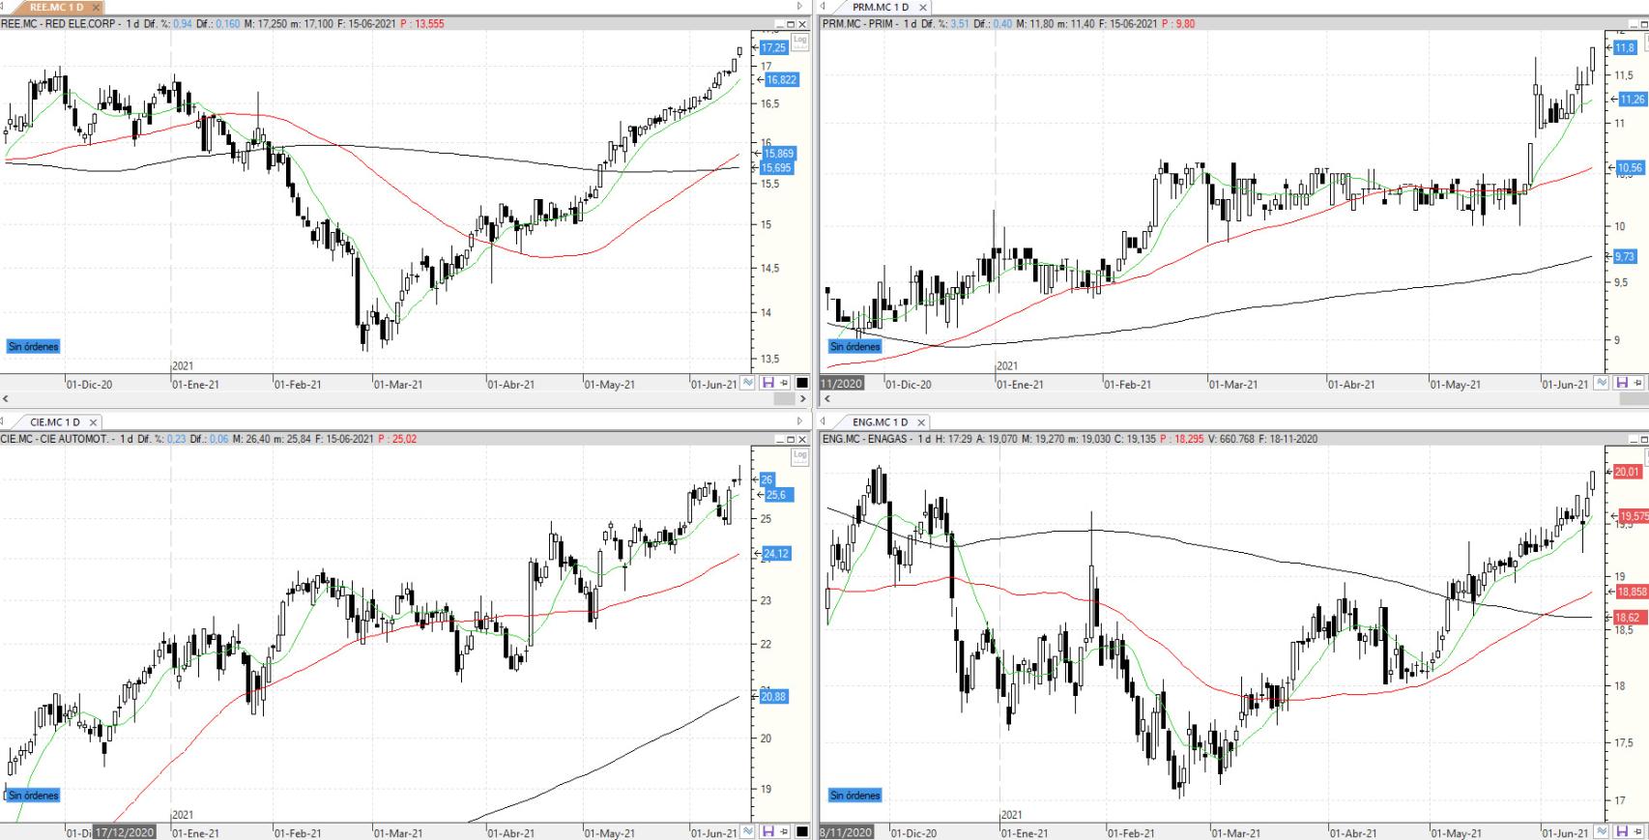Click the 'Sin órdenes' label on ENG.MC chart
This screenshot has height=840, width=1649.
[x=854, y=796]
